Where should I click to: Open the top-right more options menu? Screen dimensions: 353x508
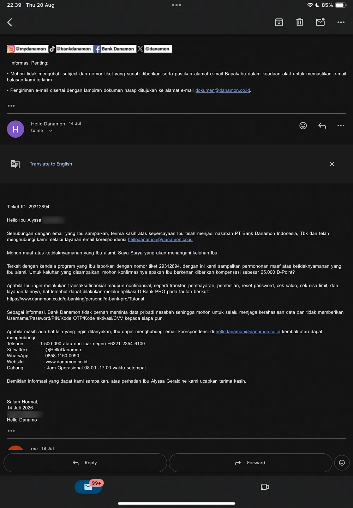point(341,23)
